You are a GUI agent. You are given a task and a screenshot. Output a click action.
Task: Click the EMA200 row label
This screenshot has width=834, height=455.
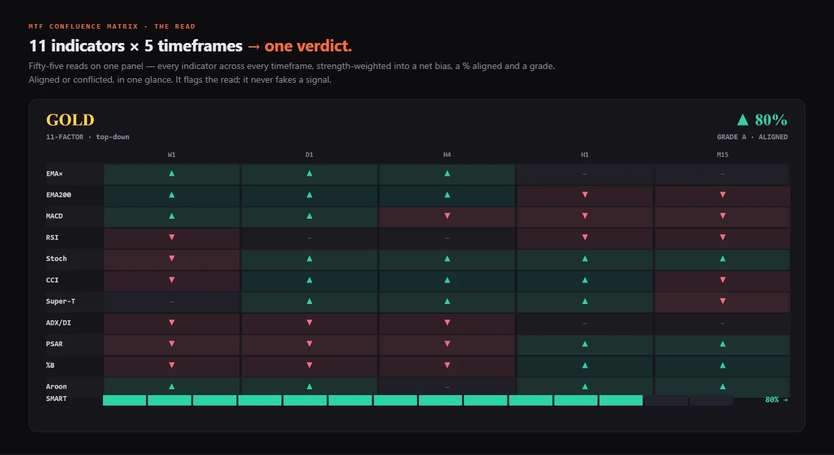pos(59,195)
